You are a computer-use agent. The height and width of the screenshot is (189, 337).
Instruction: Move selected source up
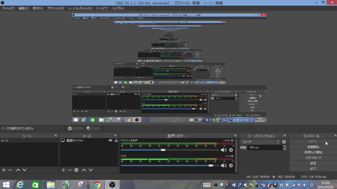tap(84, 170)
